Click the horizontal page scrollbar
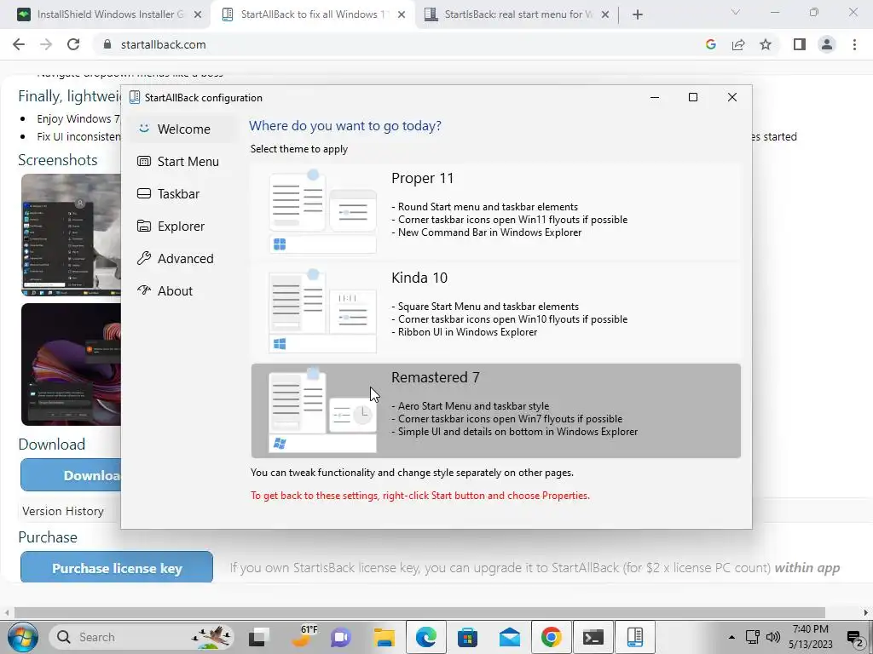Viewport: 873px width, 654px height. tap(419, 612)
